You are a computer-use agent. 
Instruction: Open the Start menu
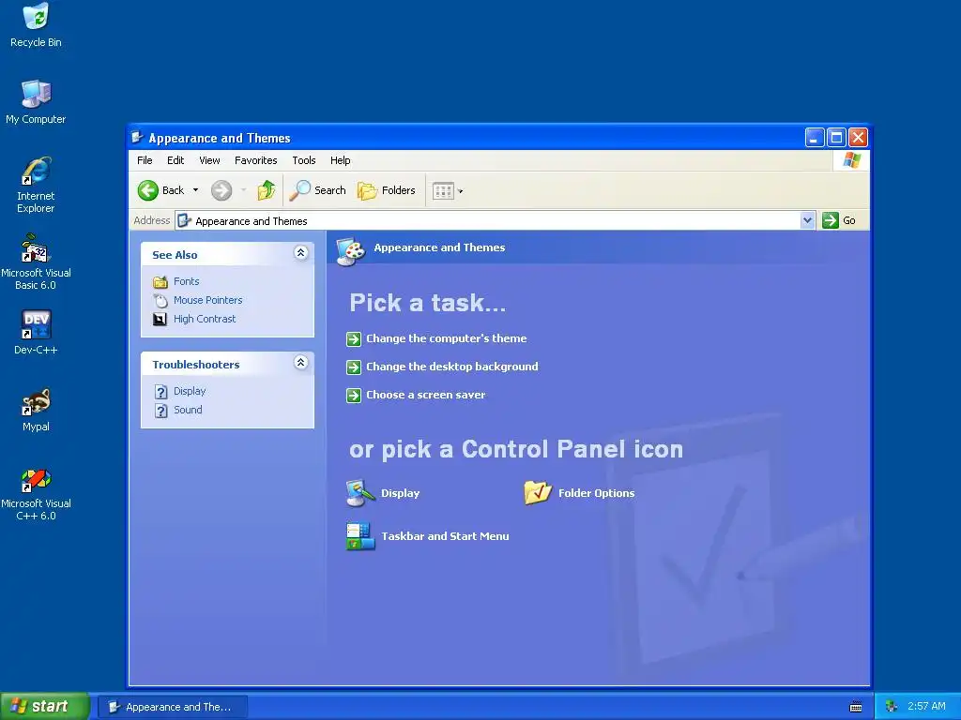44,707
